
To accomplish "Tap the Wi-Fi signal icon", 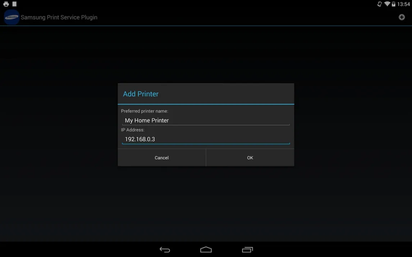I will click(x=387, y=4).
